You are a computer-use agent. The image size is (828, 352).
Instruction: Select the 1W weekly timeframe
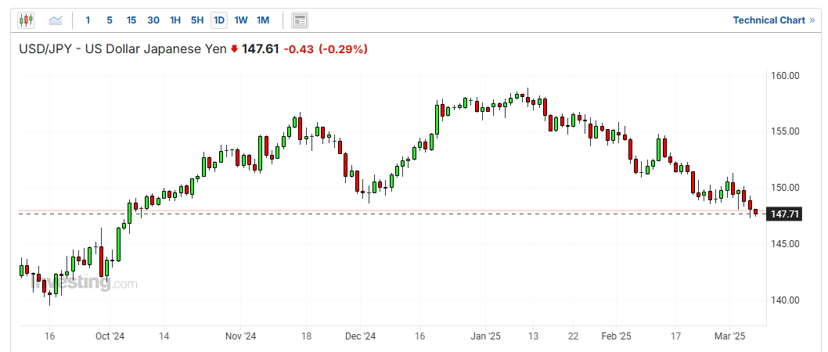click(241, 20)
